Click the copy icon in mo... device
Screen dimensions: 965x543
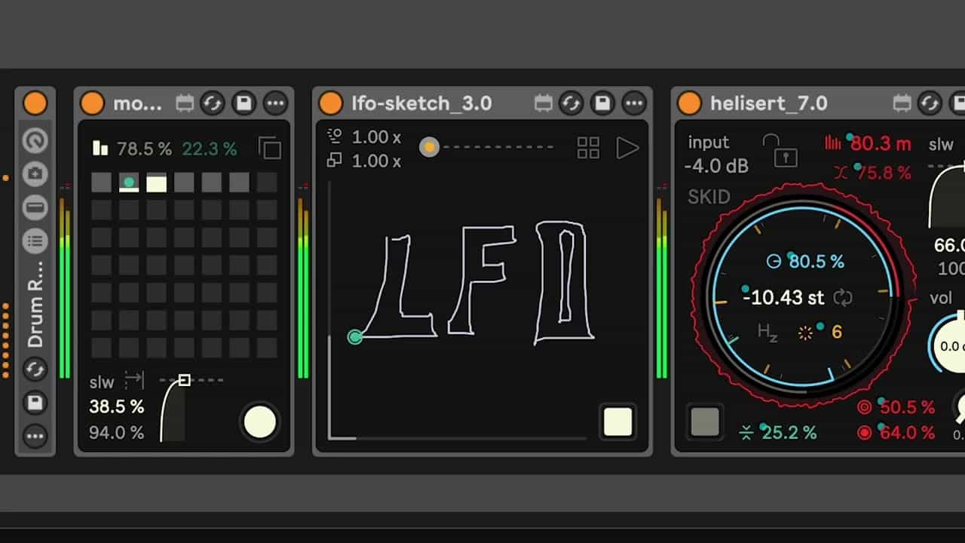pyautogui.click(x=269, y=148)
